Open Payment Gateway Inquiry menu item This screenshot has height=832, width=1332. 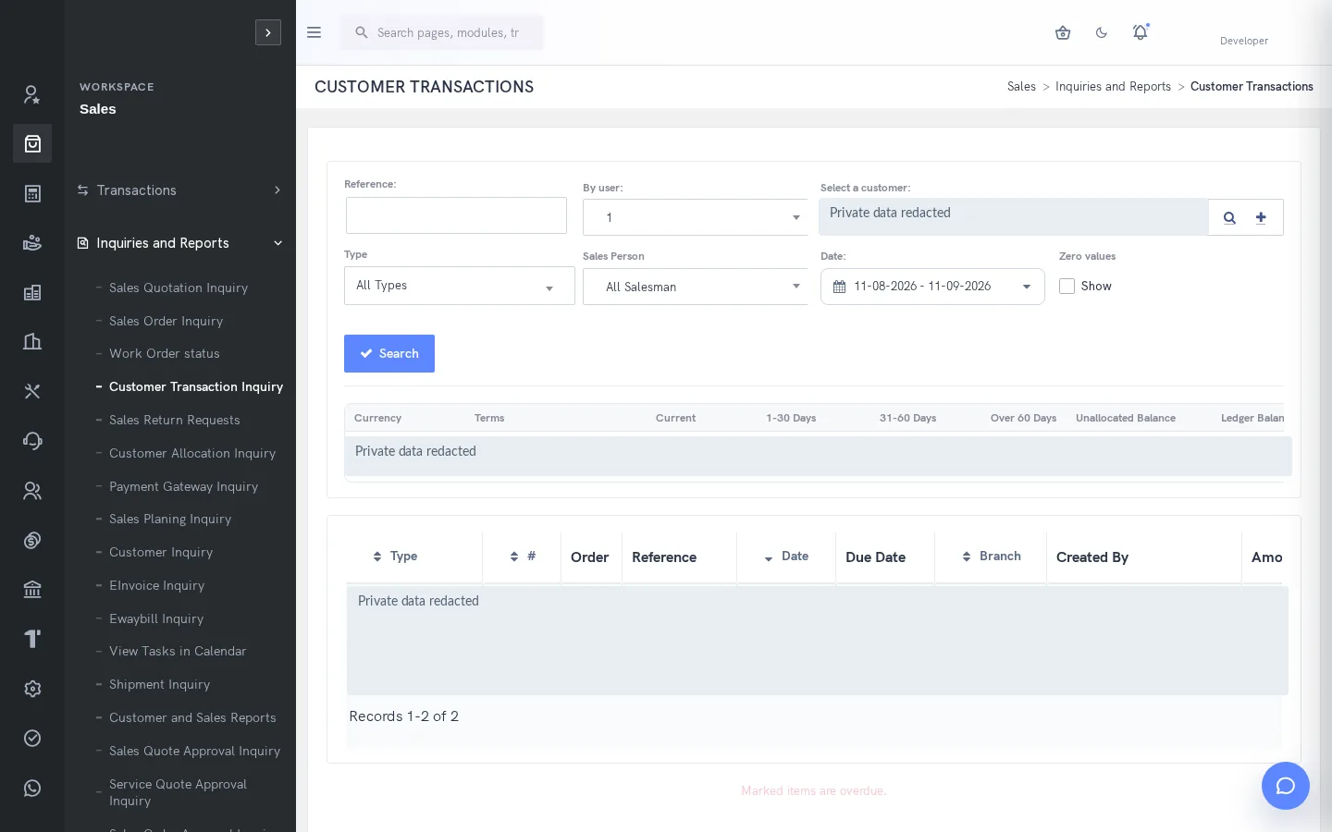coord(183,486)
